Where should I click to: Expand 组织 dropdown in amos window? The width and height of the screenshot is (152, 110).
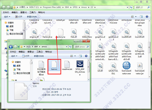coord(14,56)
